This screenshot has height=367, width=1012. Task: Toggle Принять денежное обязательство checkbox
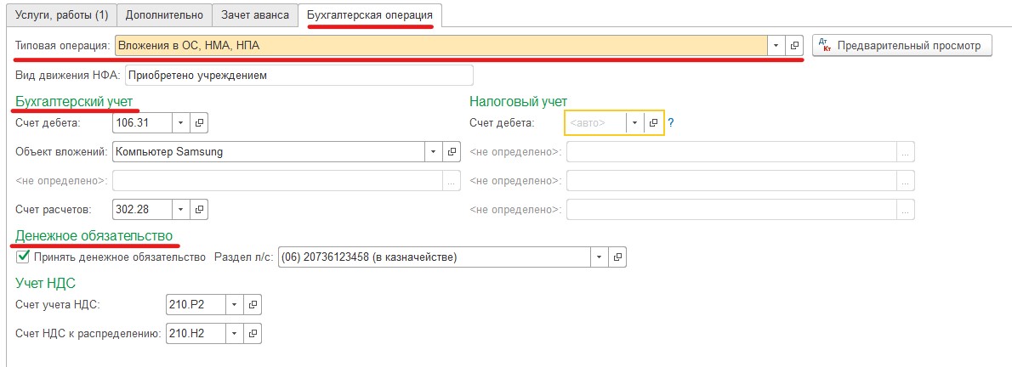pyautogui.click(x=23, y=257)
